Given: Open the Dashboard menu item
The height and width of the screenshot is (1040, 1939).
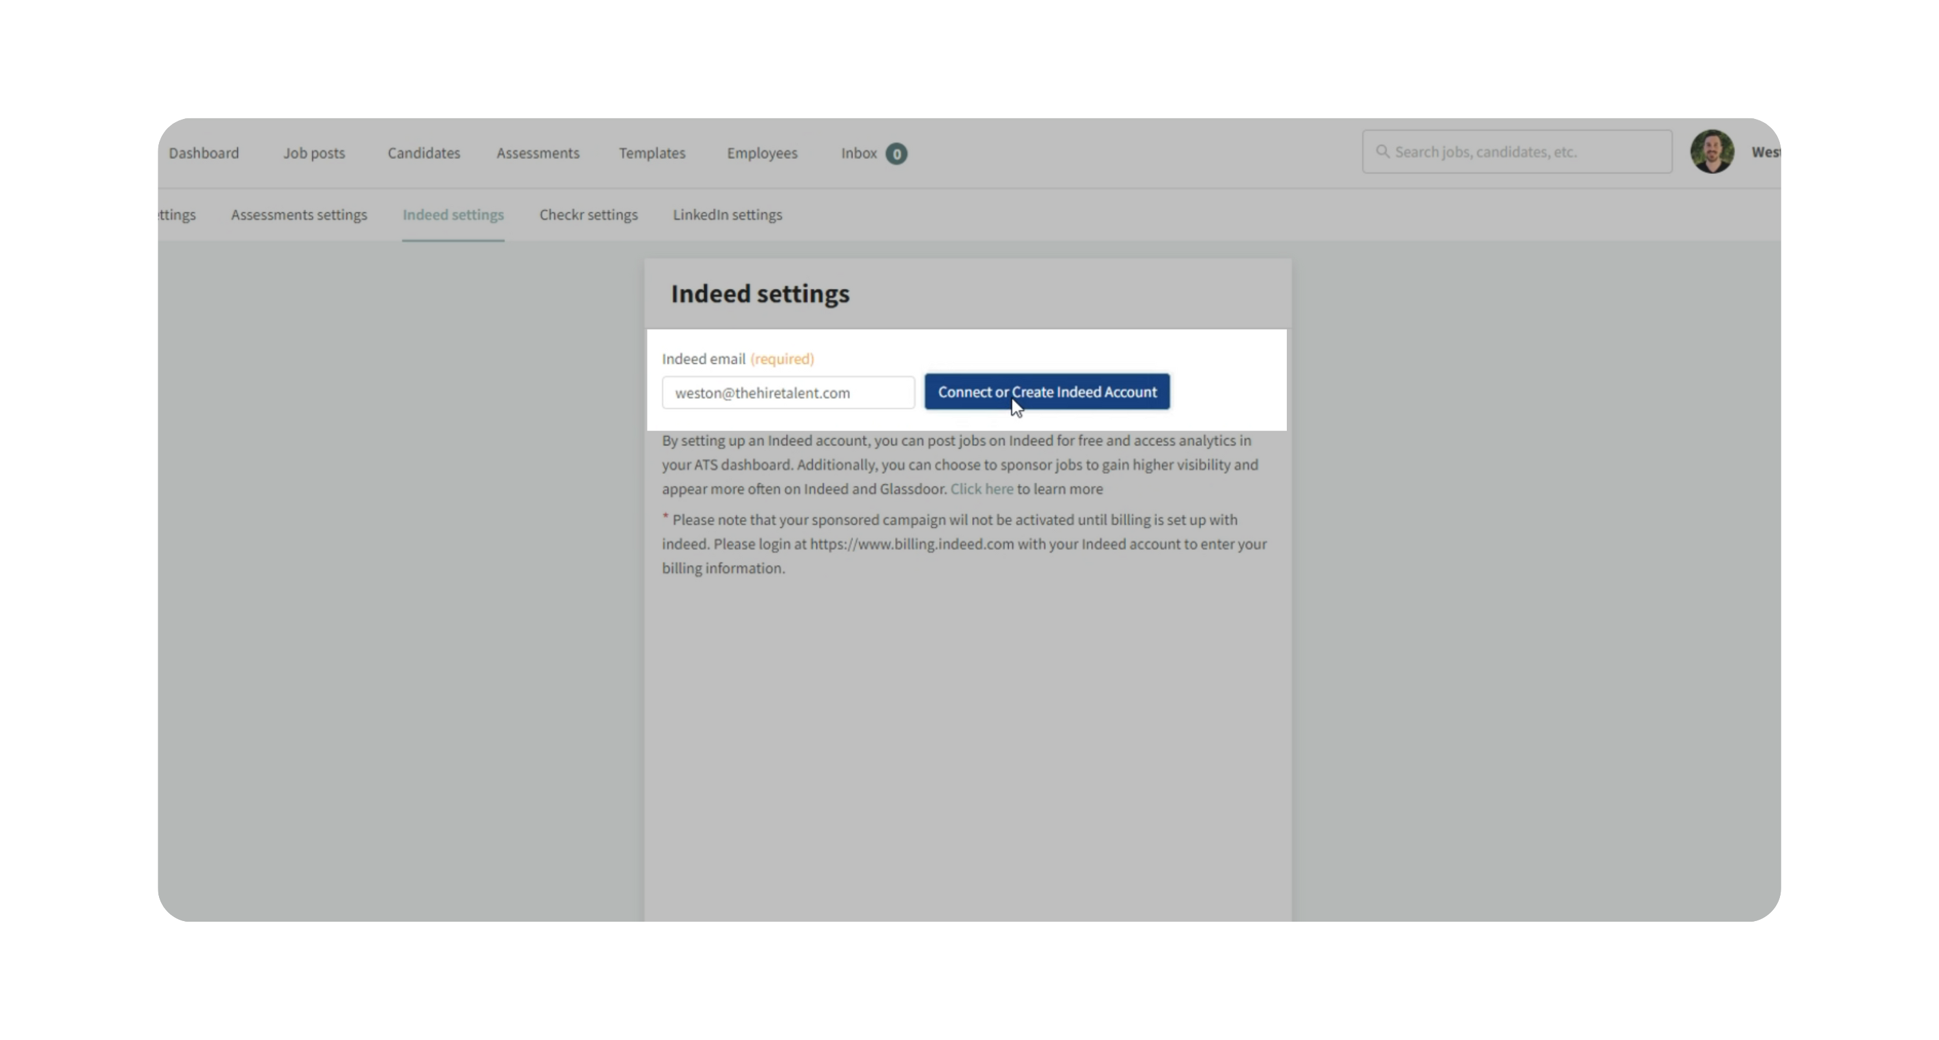Looking at the screenshot, I should click(x=203, y=153).
